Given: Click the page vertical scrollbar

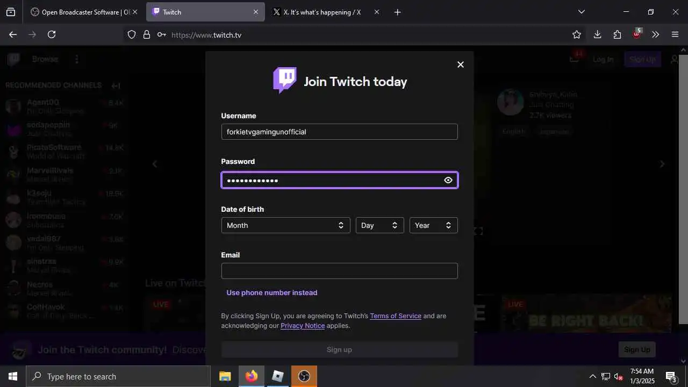Looking at the screenshot, I should tap(684, 188).
